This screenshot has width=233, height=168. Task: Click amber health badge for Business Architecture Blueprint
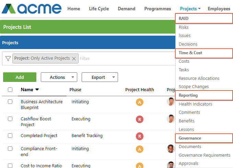(140, 102)
